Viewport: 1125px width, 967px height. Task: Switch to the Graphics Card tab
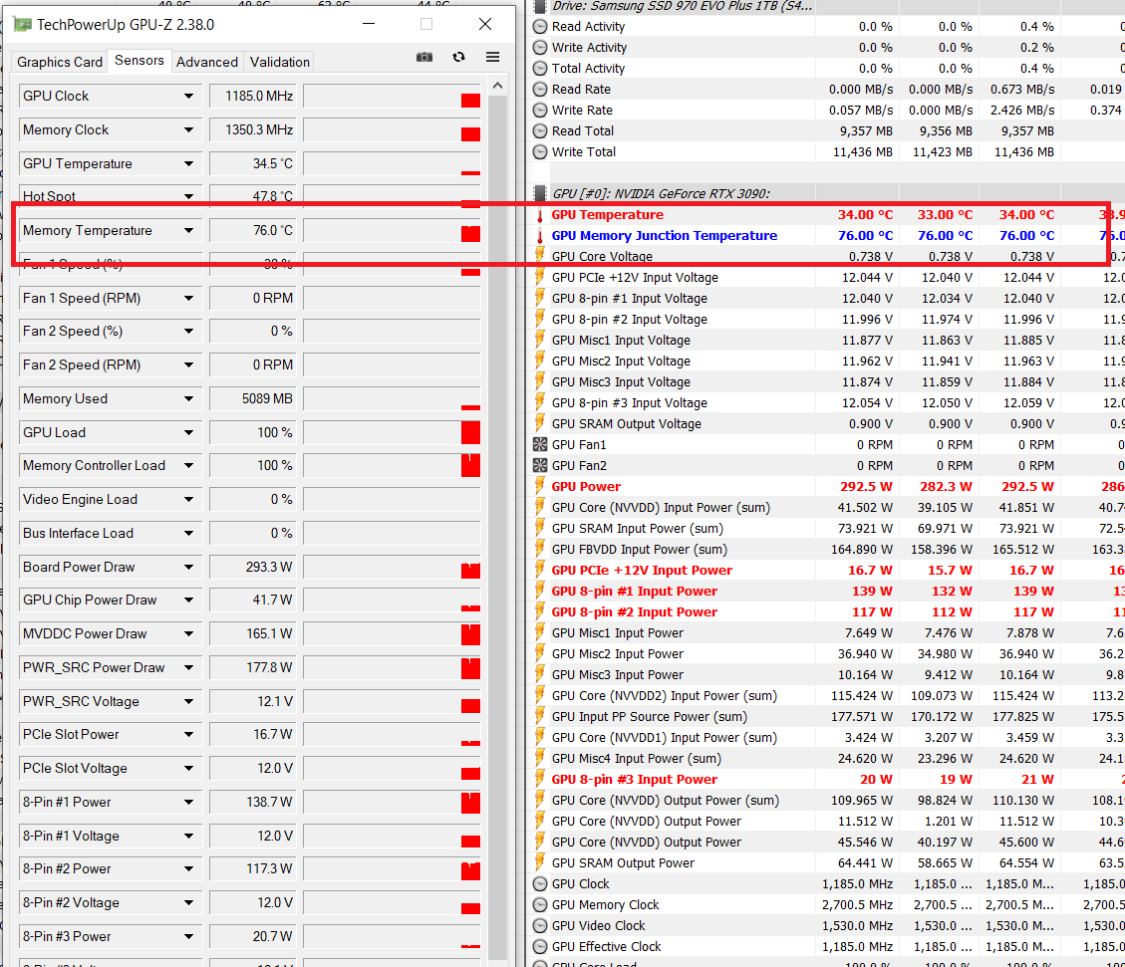click(x=60, y=63)
